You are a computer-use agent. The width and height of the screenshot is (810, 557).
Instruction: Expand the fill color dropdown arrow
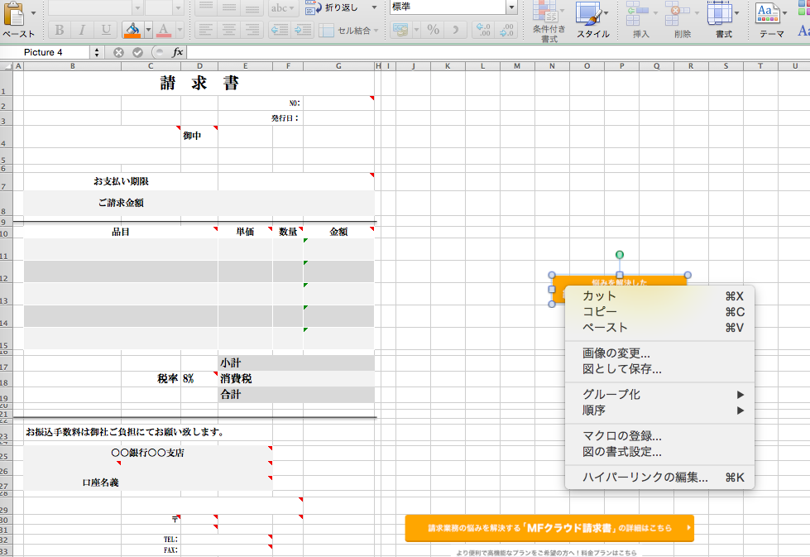(x=147, y=31)
